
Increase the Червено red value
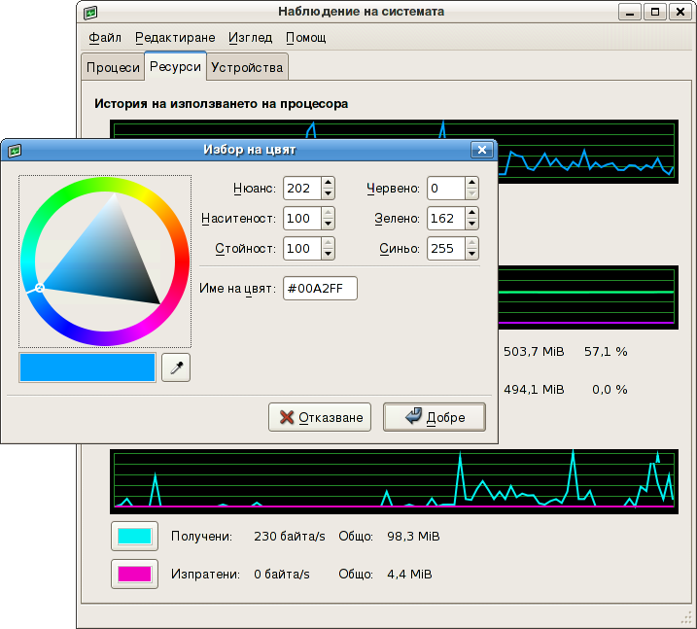[x=472, y=183]
